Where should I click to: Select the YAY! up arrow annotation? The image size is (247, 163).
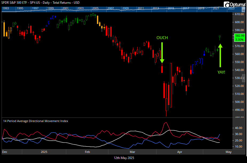[220, 55]
